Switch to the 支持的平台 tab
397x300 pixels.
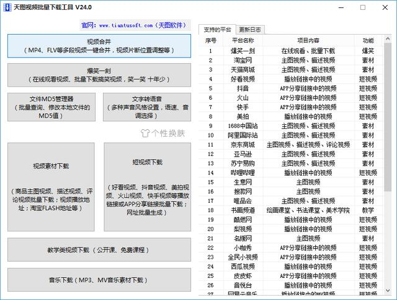217,30
